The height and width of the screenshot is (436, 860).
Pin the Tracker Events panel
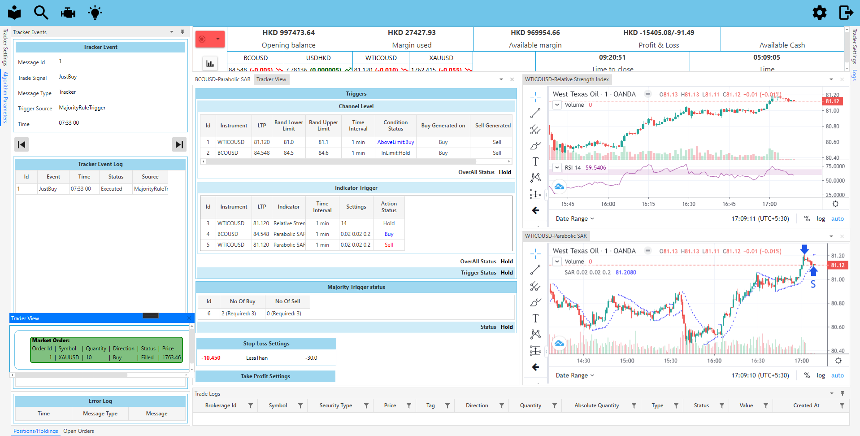[182, 32]
